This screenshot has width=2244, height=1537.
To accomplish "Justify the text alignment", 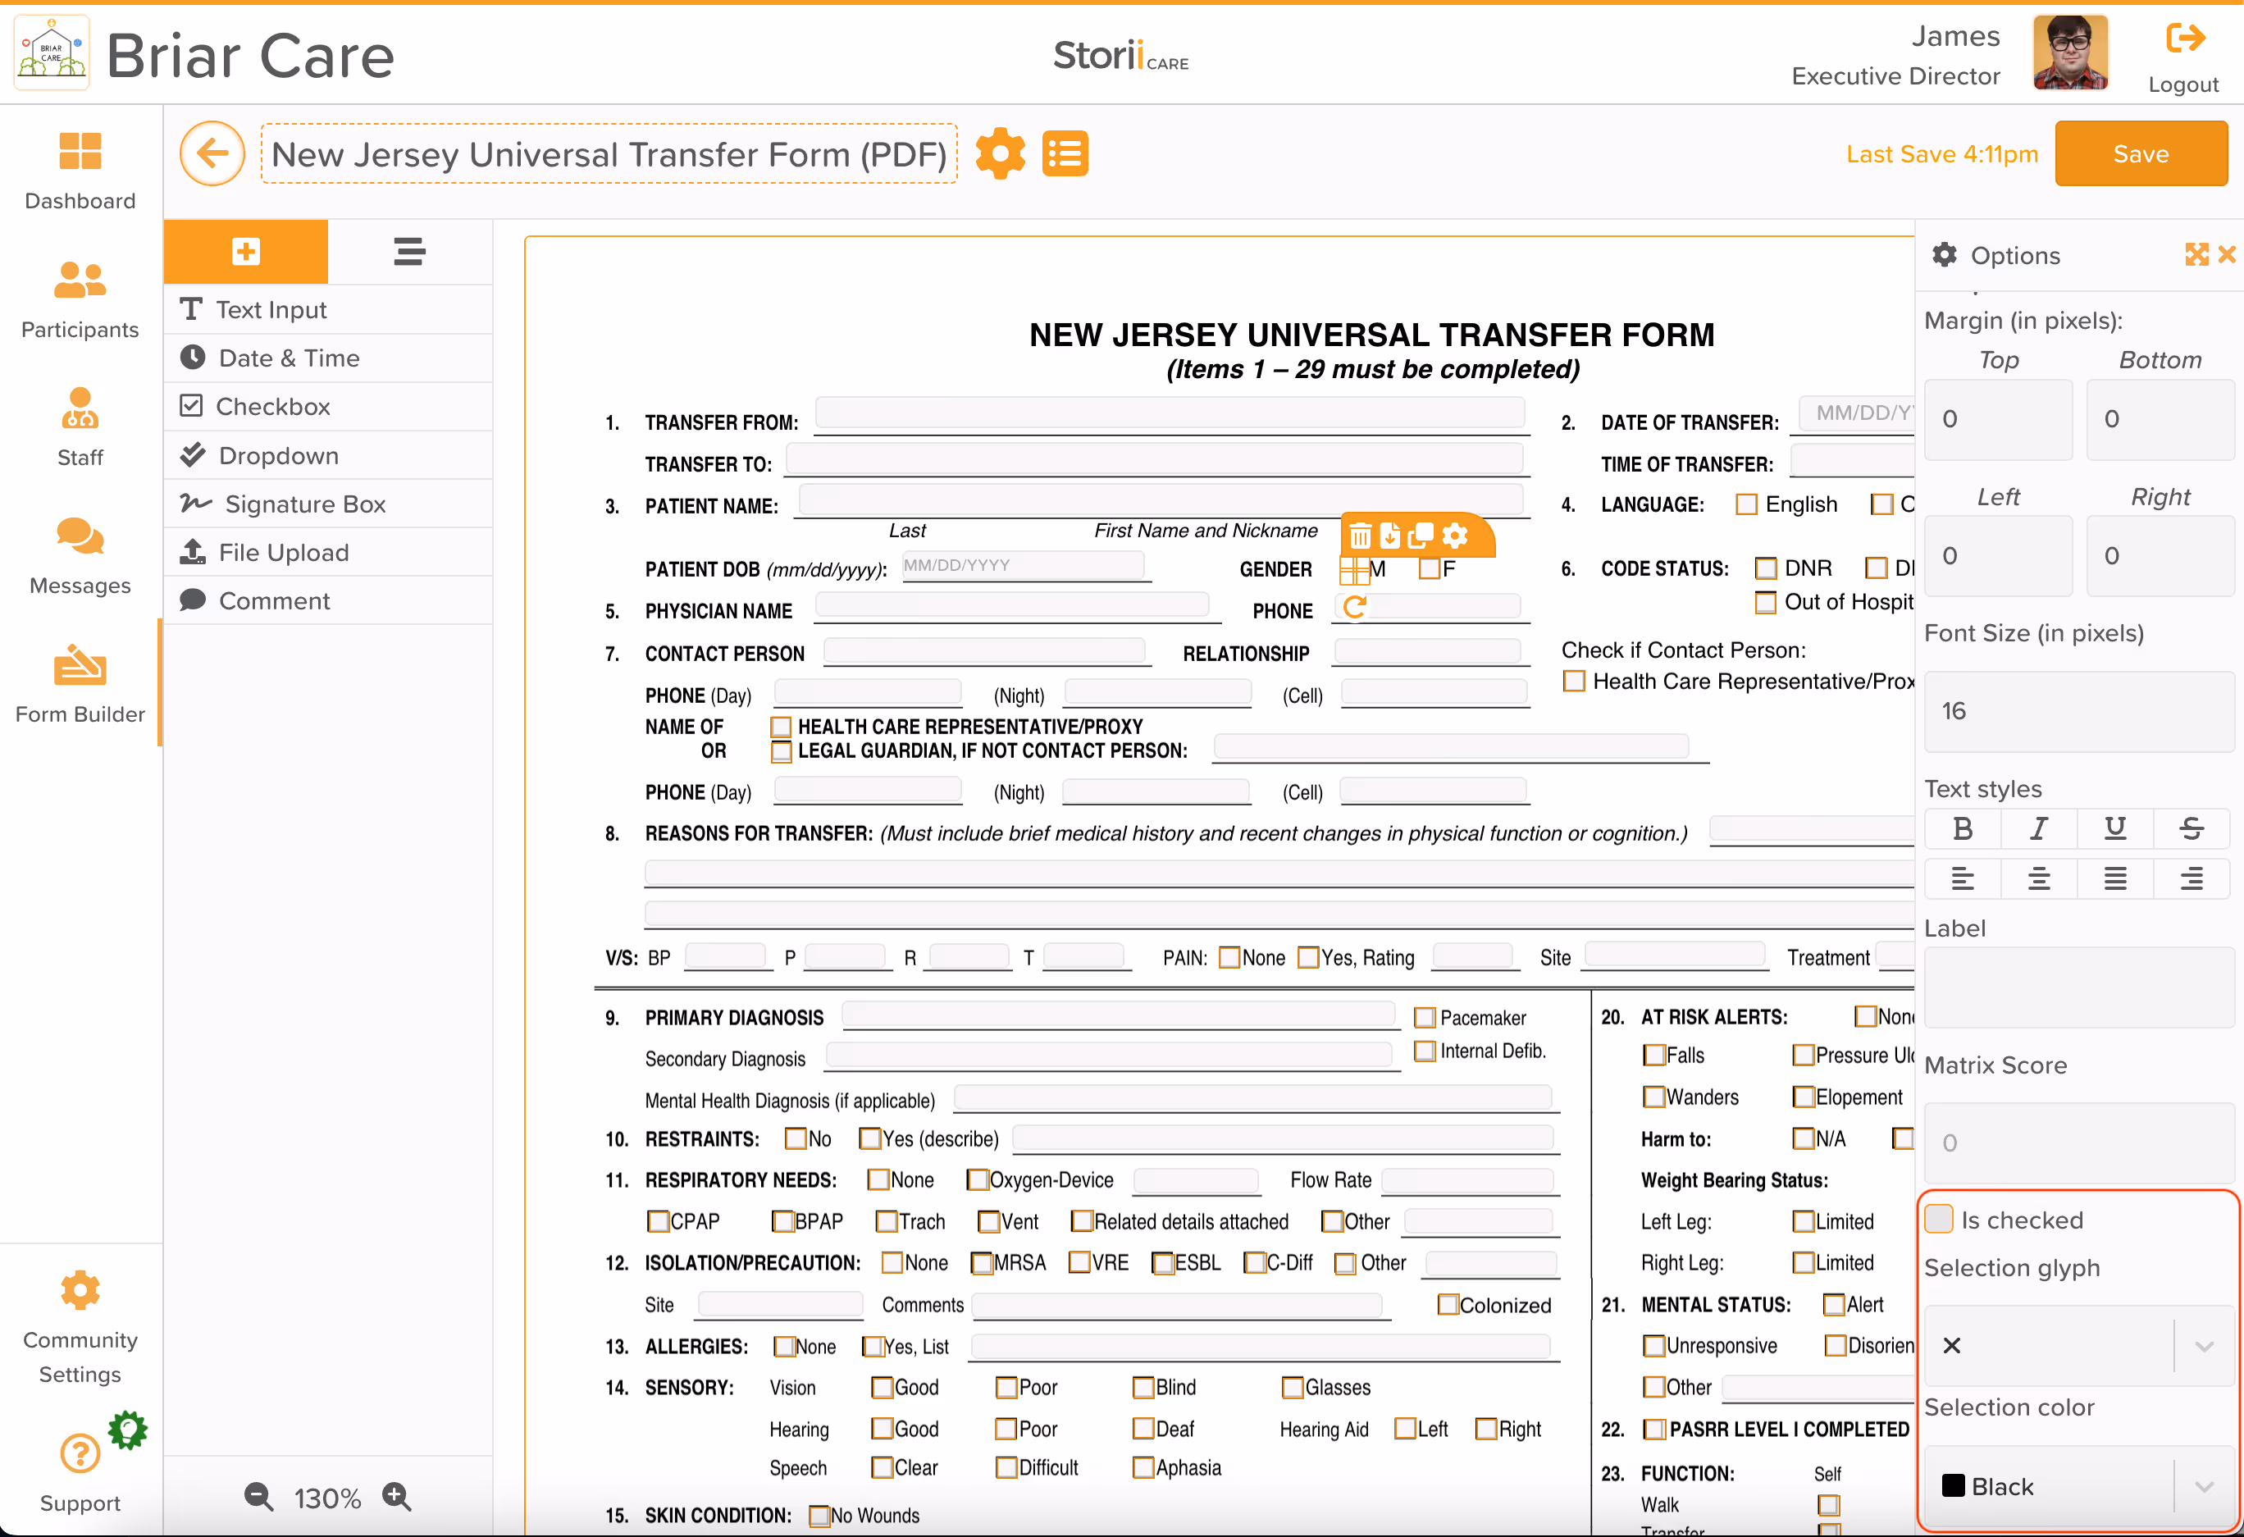I will coord(2114,878).
